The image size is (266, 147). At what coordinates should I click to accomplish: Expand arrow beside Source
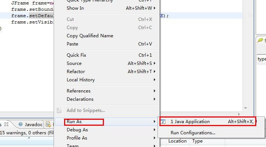tap(155, 63)
